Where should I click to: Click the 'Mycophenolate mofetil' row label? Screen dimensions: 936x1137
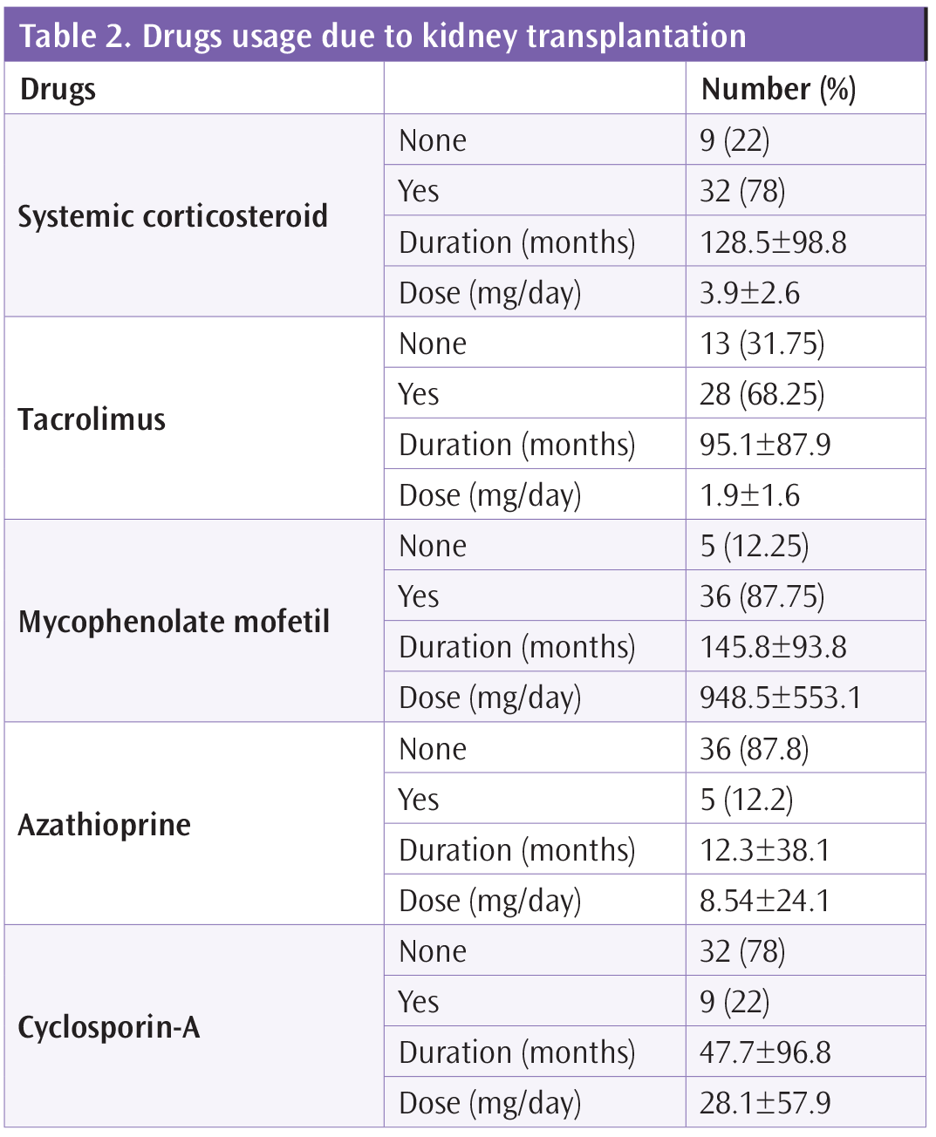click(174, 622)
